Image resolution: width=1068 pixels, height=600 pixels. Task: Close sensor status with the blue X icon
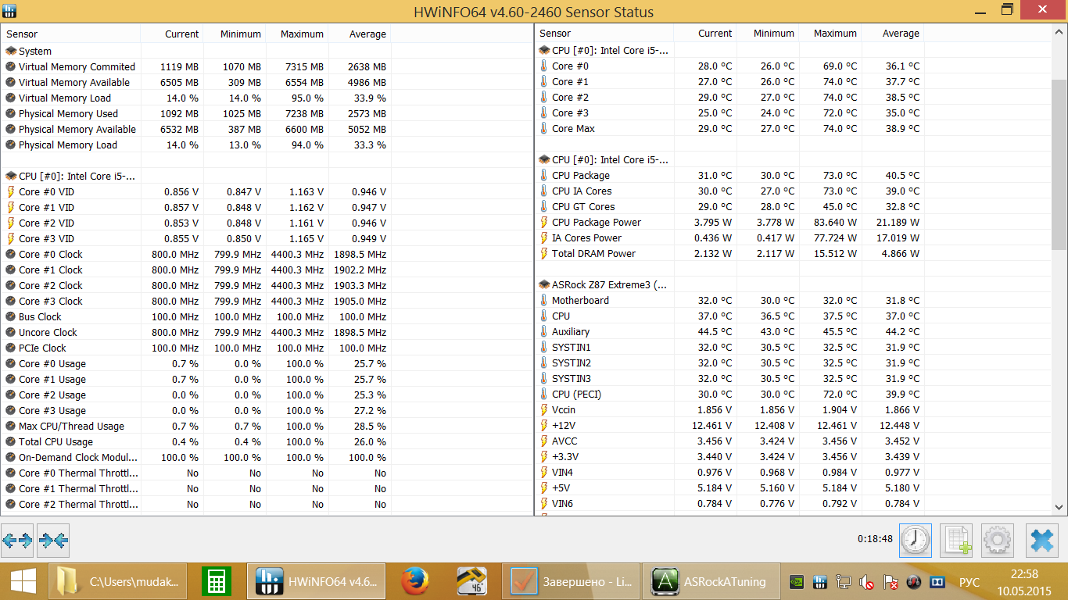click(1041, 540)
